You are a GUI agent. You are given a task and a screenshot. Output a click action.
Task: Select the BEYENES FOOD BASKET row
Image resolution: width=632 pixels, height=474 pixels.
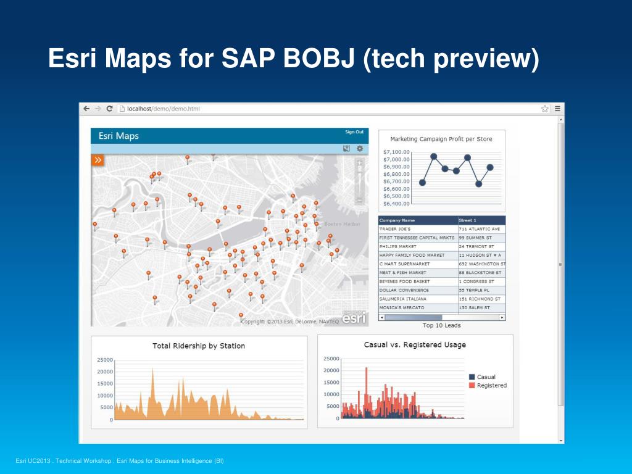442,281
